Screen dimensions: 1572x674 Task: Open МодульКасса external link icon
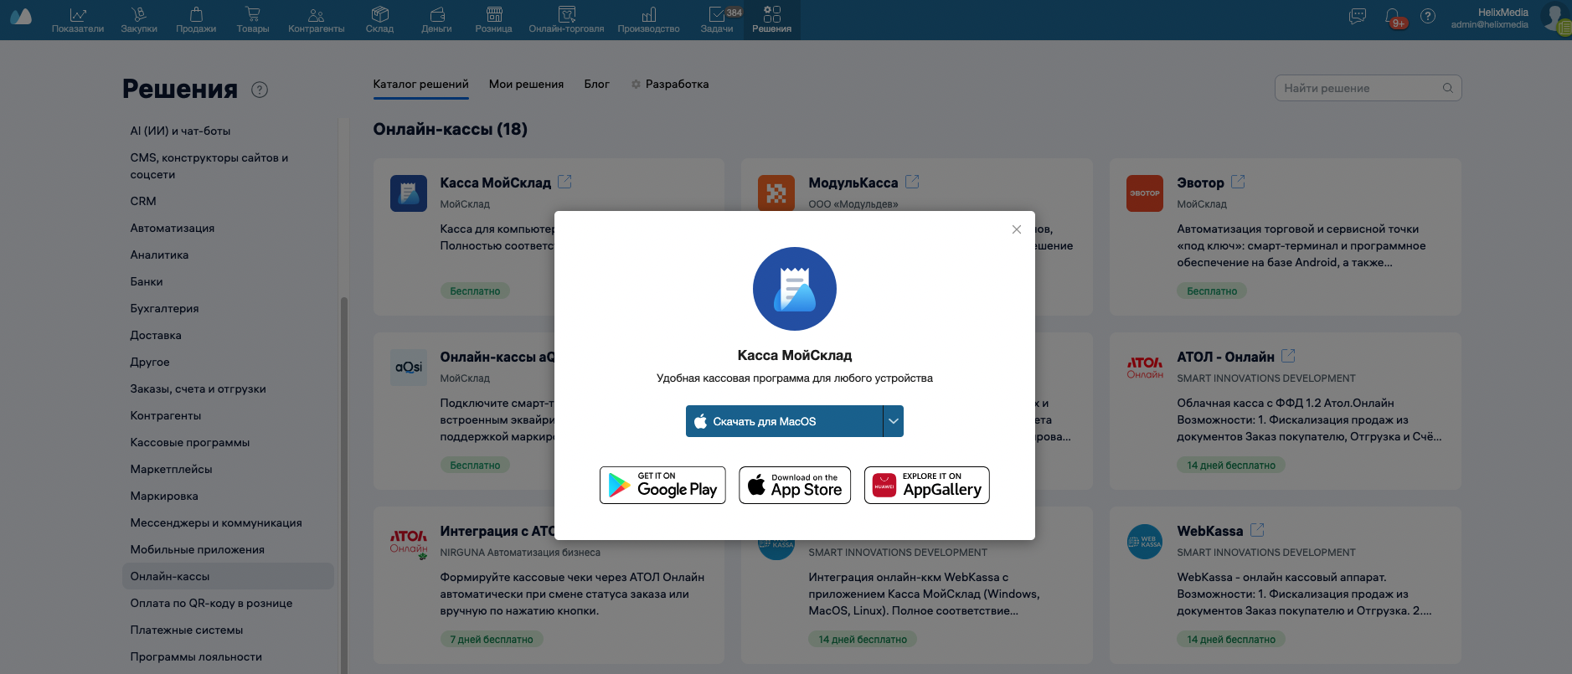pyautogui.click(x=913, y=182)
